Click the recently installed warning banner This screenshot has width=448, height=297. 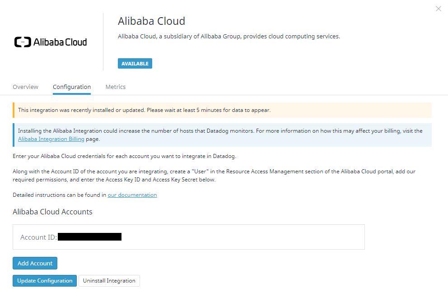[x=222, y=110]
